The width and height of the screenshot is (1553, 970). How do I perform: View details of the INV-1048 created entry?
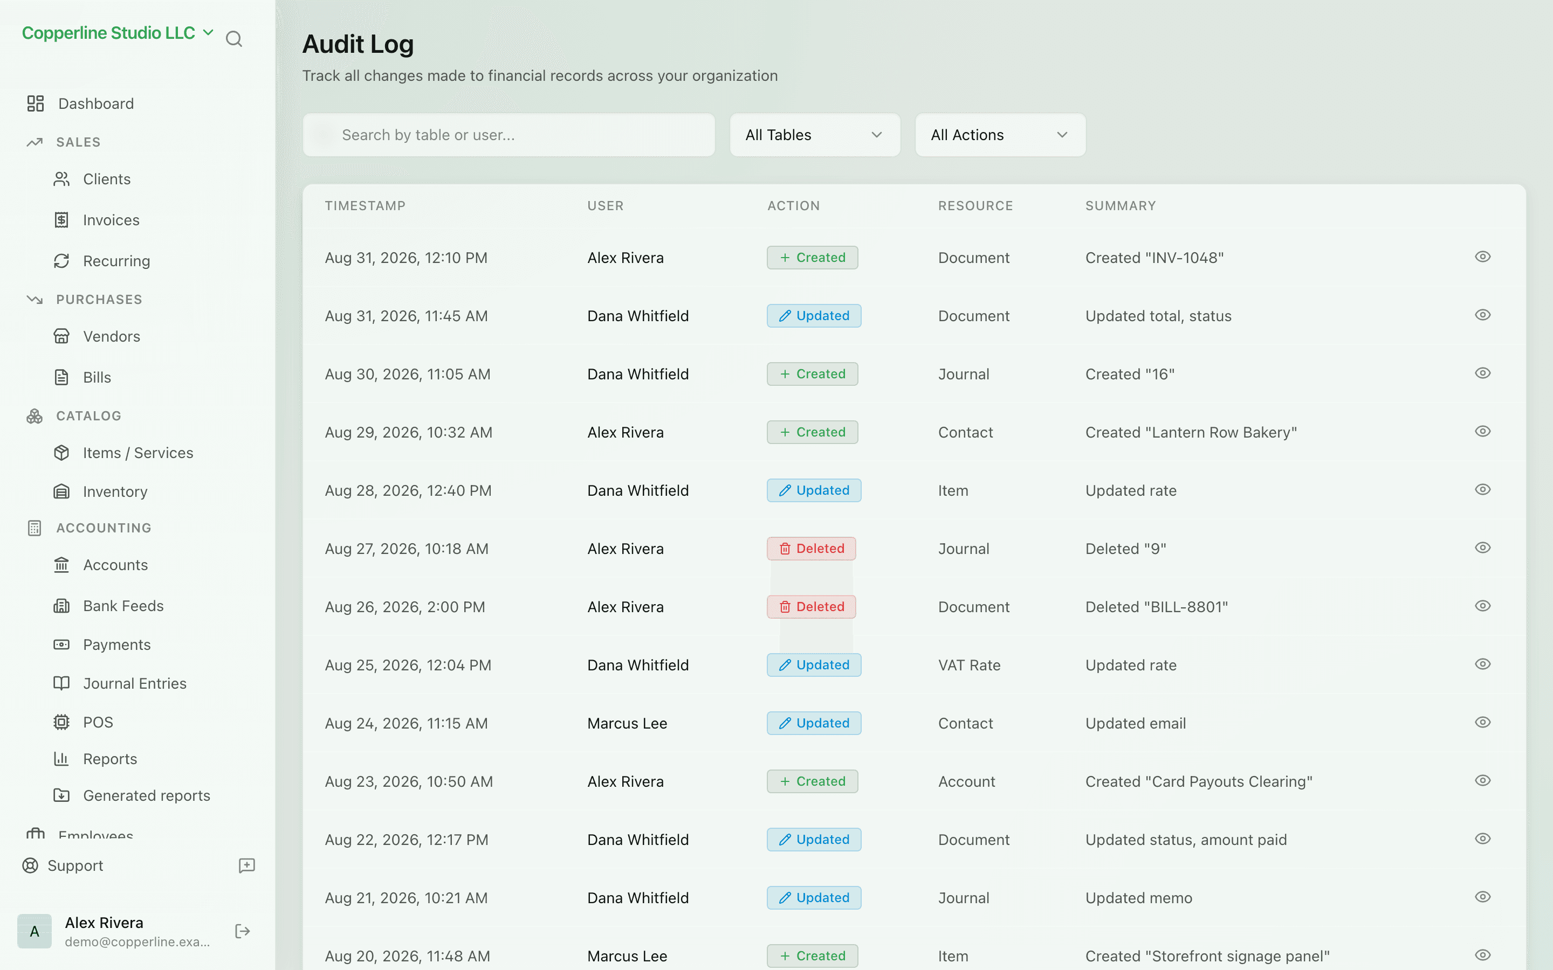1482,257
